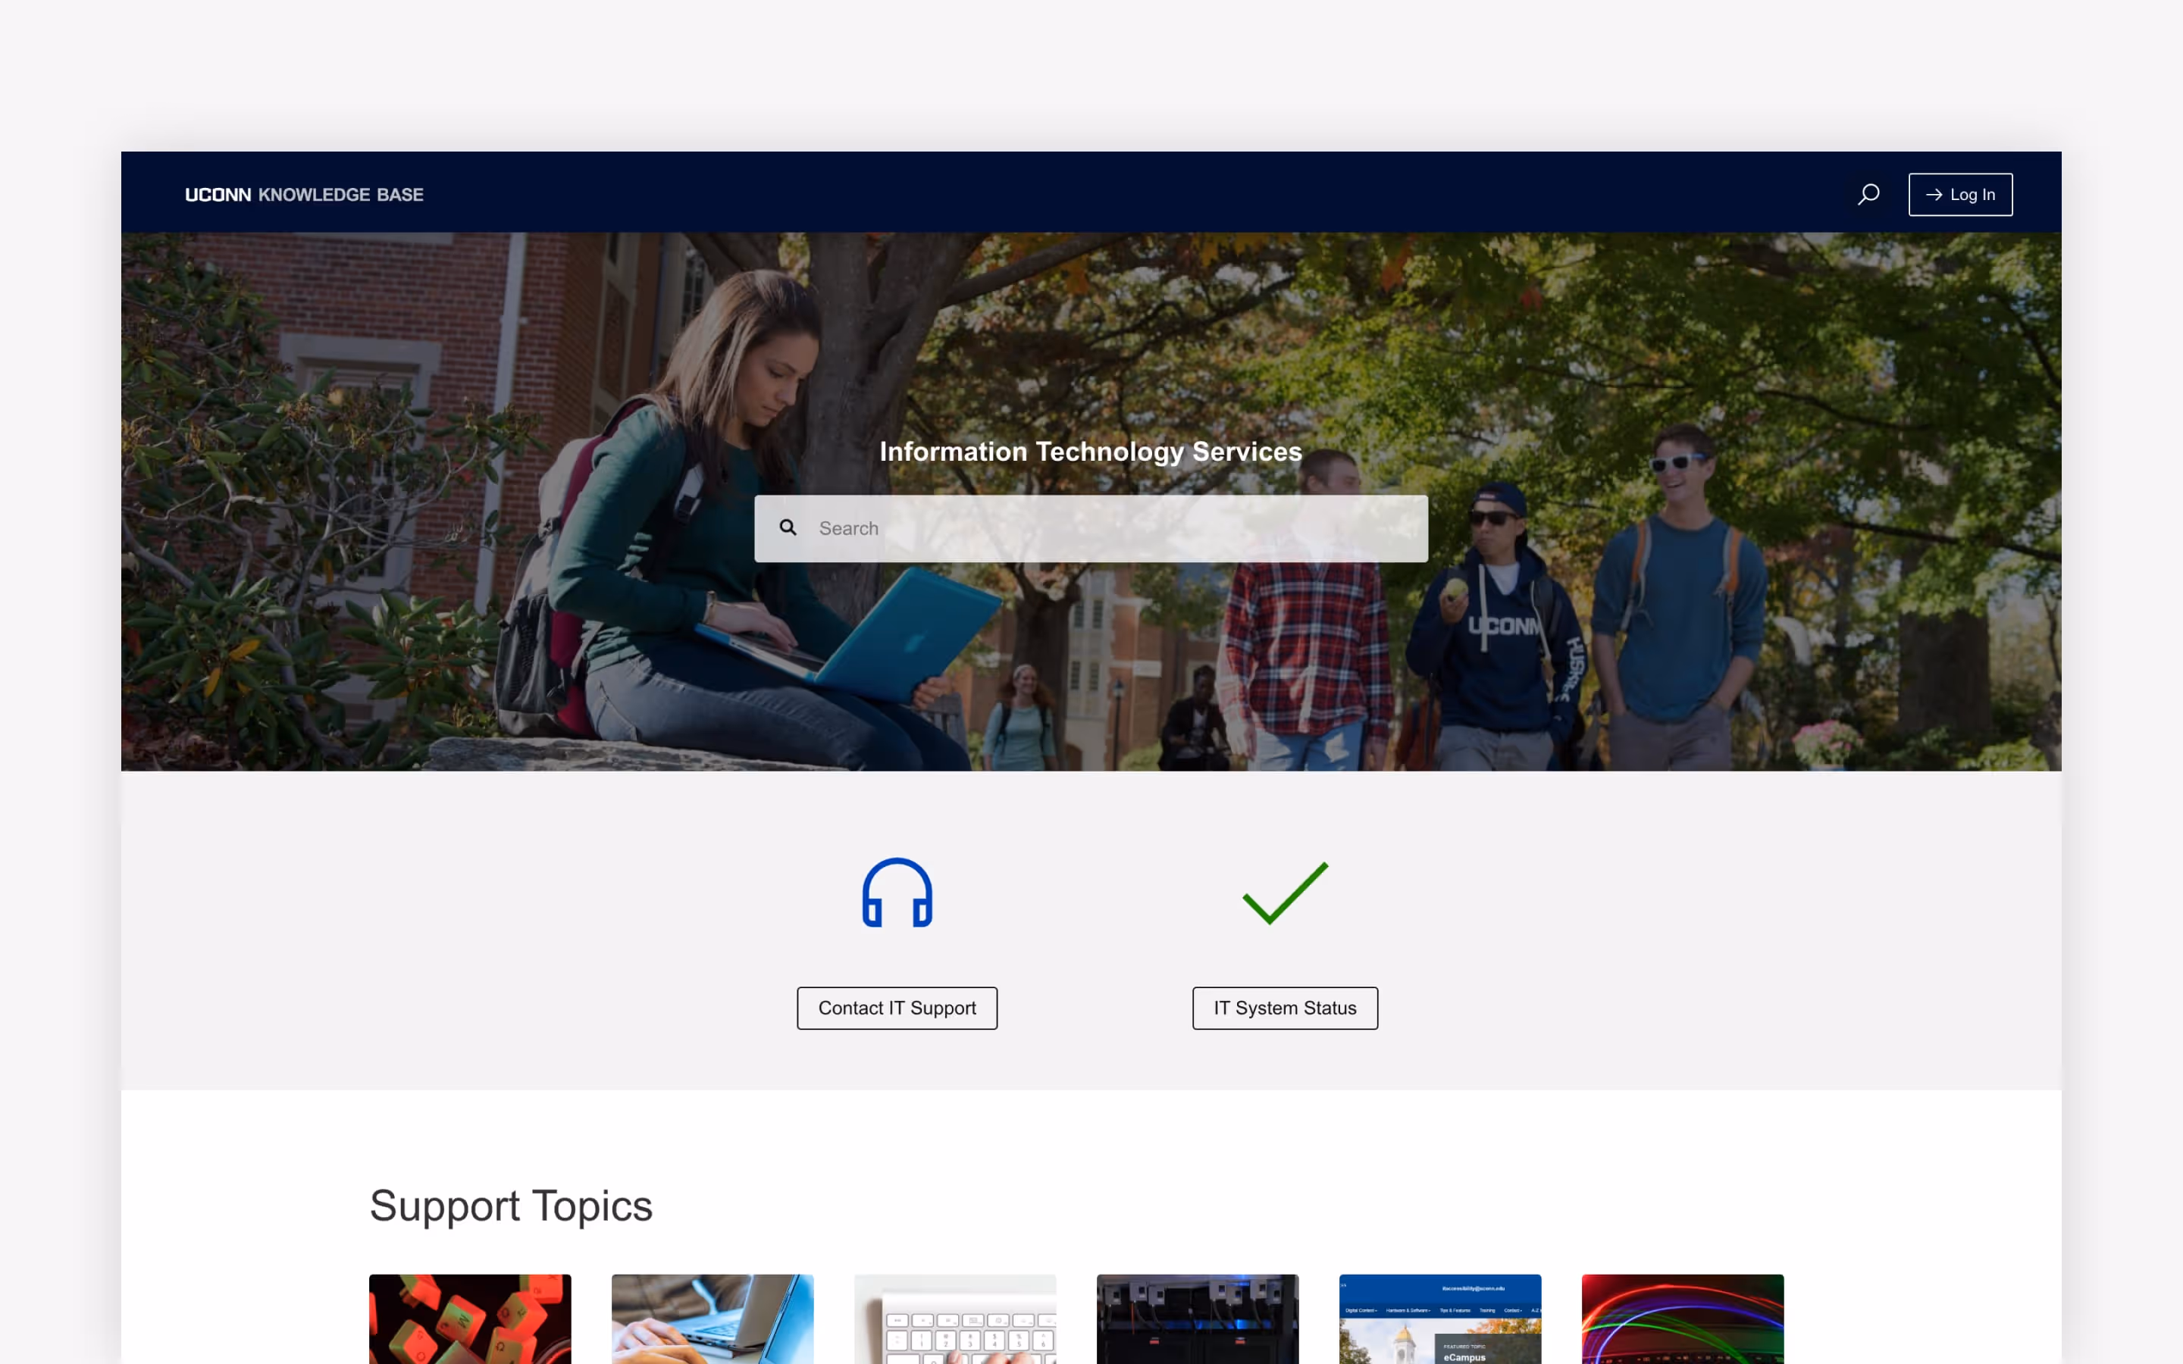
Task: Open the red keyboard keys topic thumbnail
Action: [x=469, y=1318]
